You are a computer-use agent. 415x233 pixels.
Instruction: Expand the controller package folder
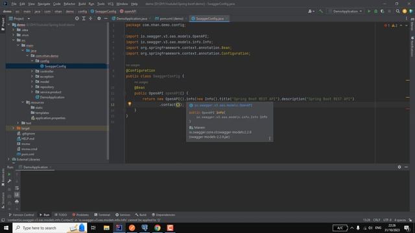click(32, 71)
